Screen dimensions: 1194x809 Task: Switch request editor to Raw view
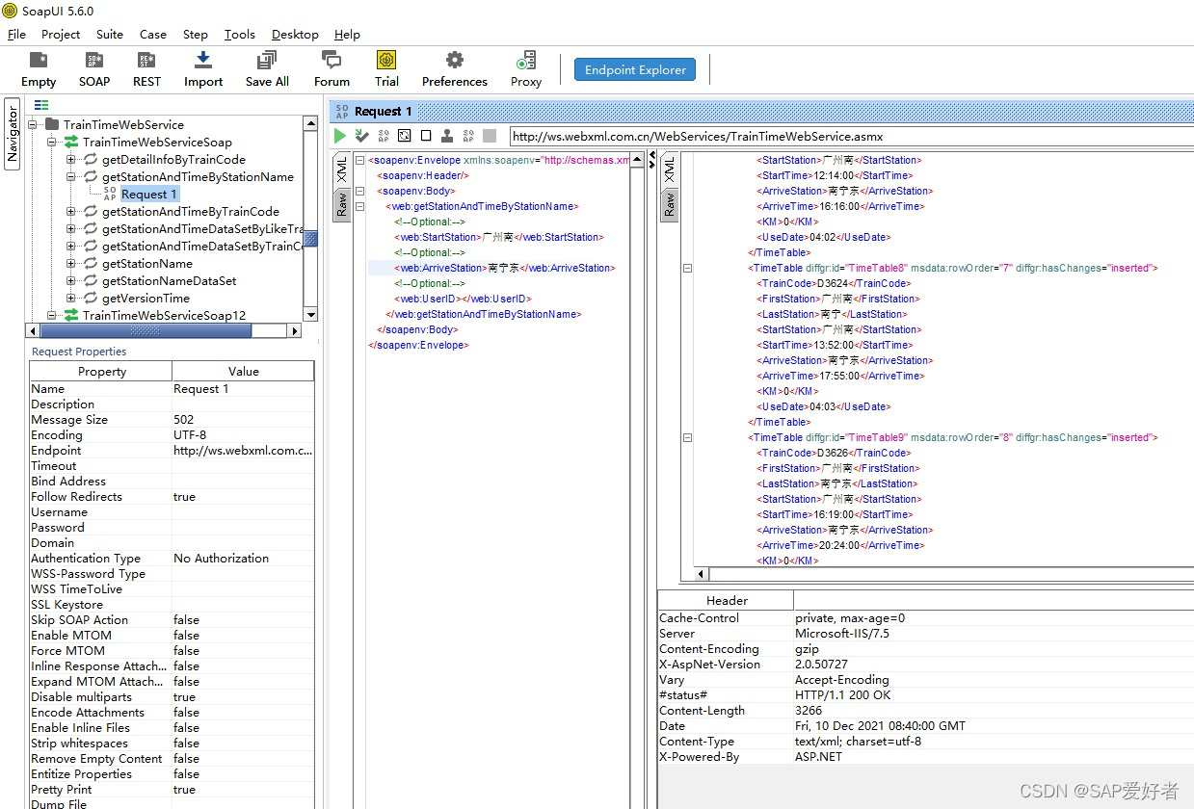pos(344,202)
